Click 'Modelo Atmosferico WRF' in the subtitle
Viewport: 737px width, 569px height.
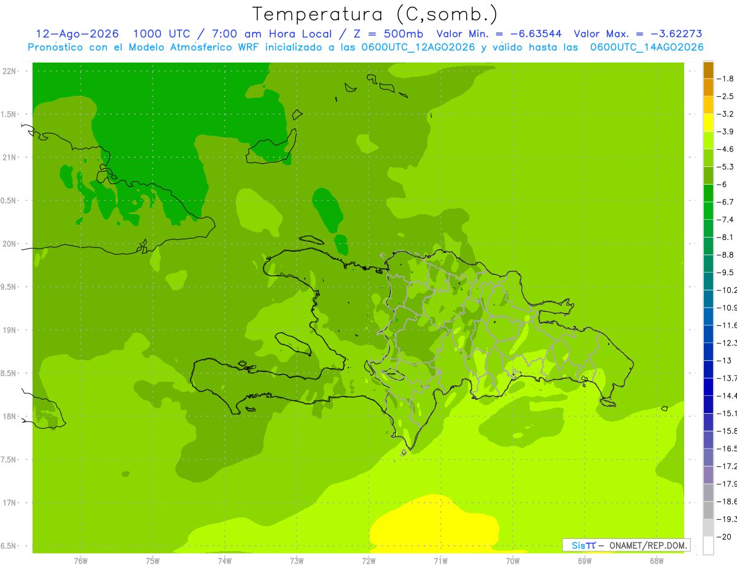click(195, 47)
